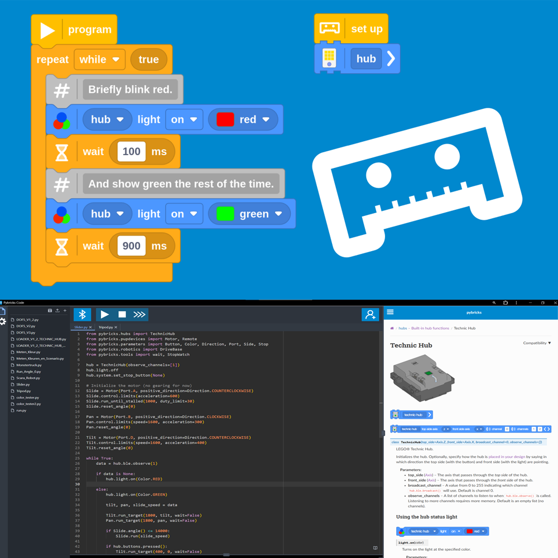Click the hourglass icon on wait 100 block

pyautogui.click(x=61, y=152)
